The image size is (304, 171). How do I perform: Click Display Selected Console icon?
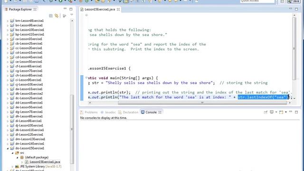point(272,112)
